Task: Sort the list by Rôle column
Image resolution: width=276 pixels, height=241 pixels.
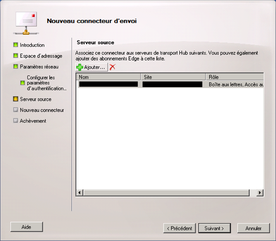Action: (x=235, y=77)
